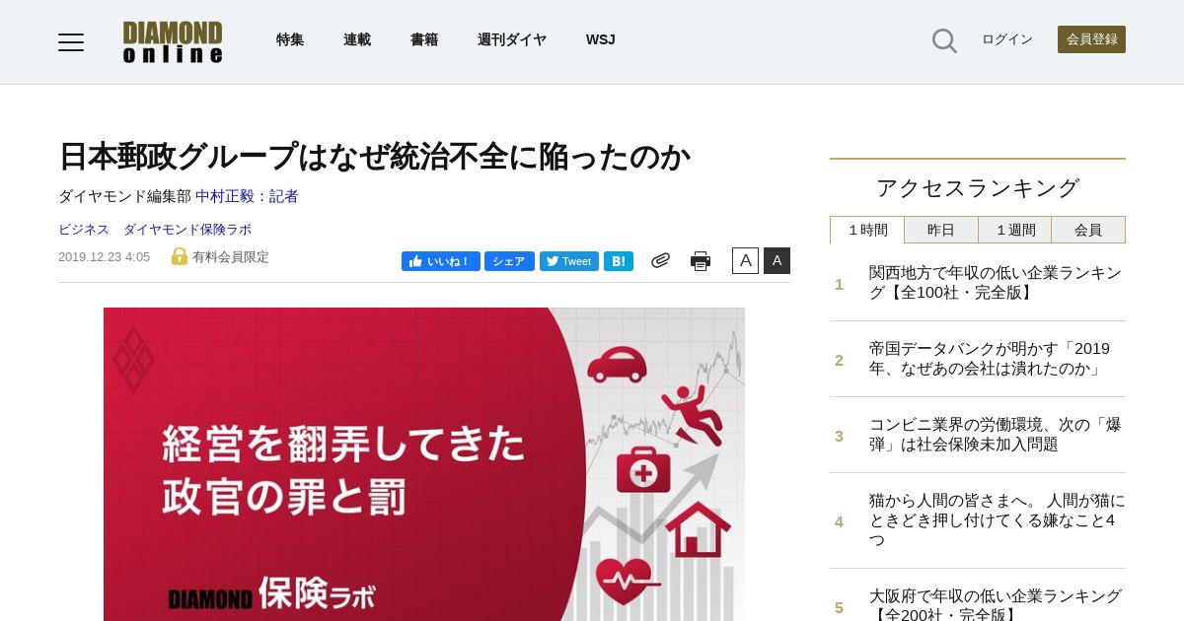The width and height of the screenshot is (1184, 621).
Task: Open the ビジネス category link
Action: (84, 230)
